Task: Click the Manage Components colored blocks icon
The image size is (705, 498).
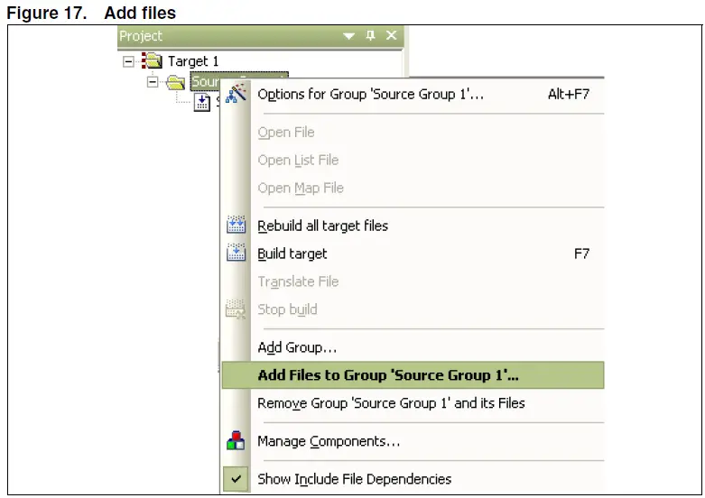Action: (236, 441)
